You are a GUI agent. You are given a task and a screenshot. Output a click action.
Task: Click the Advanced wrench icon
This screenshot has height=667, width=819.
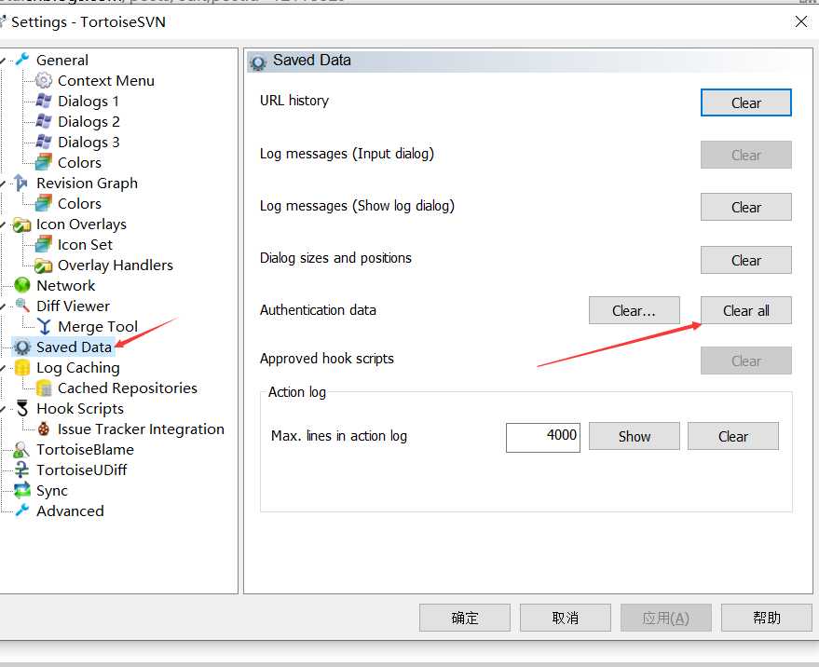[22, 510]
